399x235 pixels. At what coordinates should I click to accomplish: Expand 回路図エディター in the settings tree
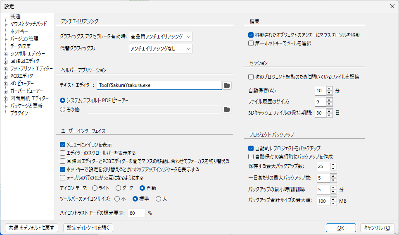tap(5, 61)
